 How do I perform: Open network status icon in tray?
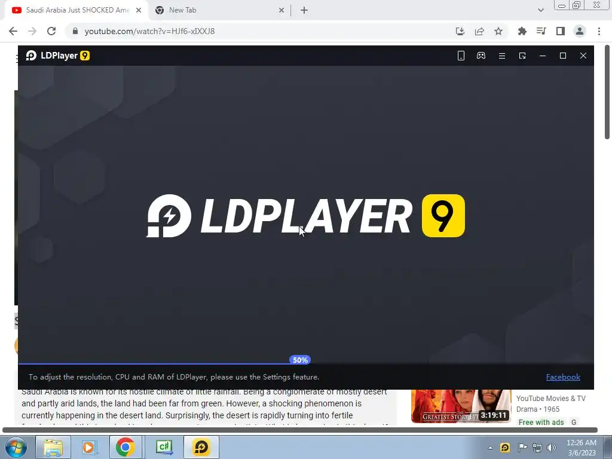tap(537, 448)
